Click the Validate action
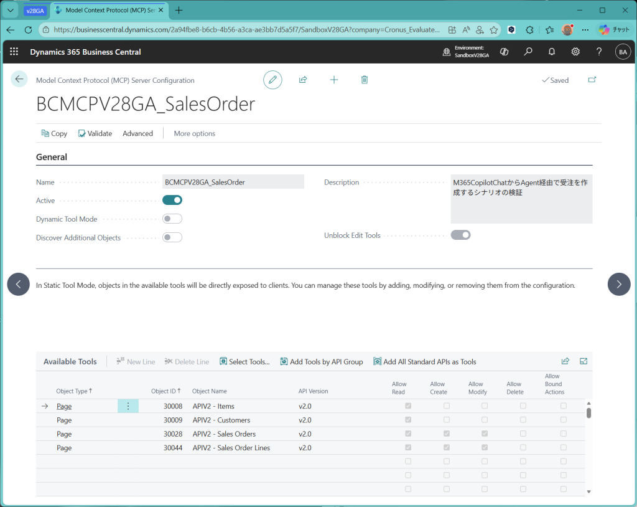 [x=95, y=133]
